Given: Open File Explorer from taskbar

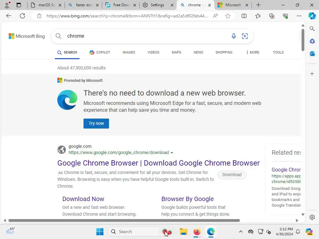Looking at the screenshot, I should [183, 232].
